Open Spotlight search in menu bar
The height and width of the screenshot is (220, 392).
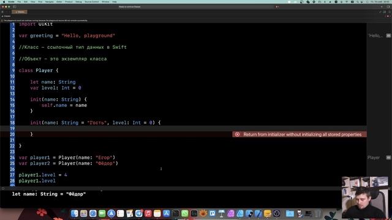coord(358,2)
